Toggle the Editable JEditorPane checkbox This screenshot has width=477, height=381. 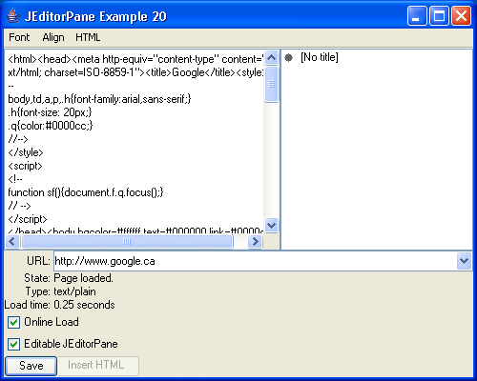(x=13, y=344)
